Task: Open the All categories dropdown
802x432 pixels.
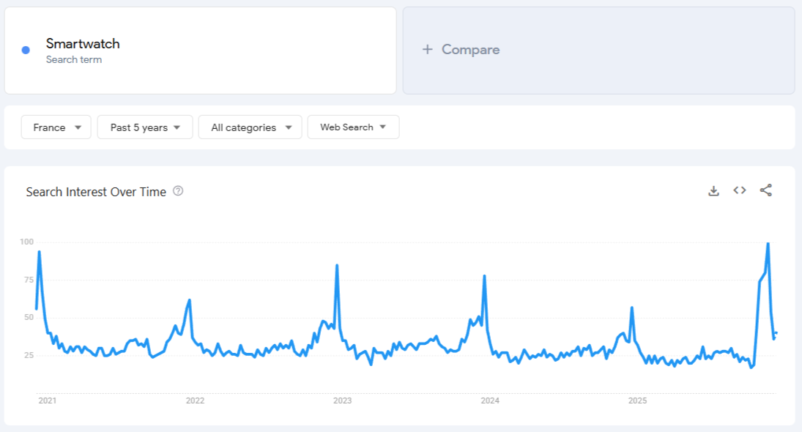Action: tap(250, 127)
